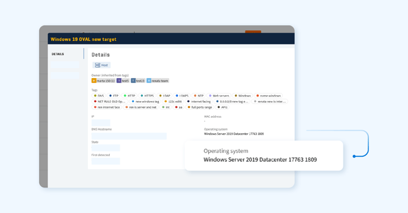This screenshot has width=408, height=213.
Task: Select the LDAP tag
Action: pos(164,96)
